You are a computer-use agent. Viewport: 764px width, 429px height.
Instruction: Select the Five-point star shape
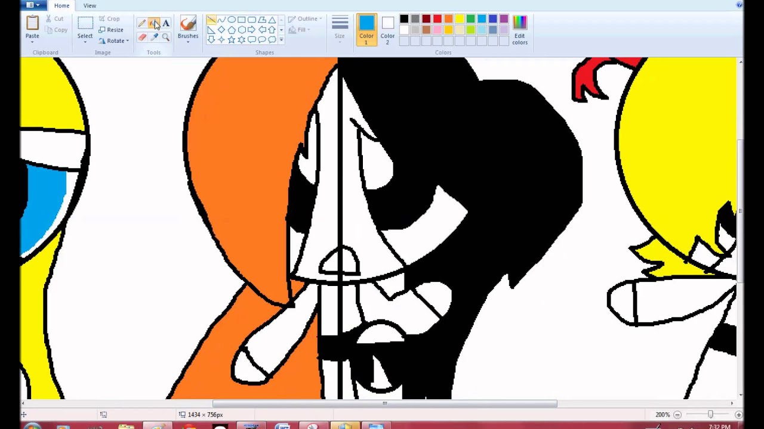232,40
